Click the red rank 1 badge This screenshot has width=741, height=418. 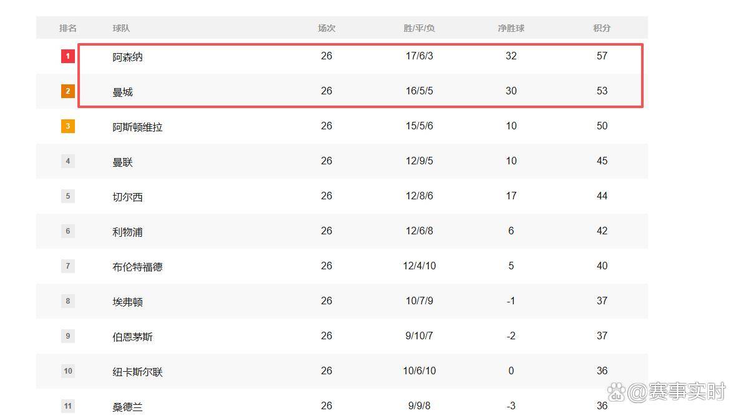pos(68,56)
